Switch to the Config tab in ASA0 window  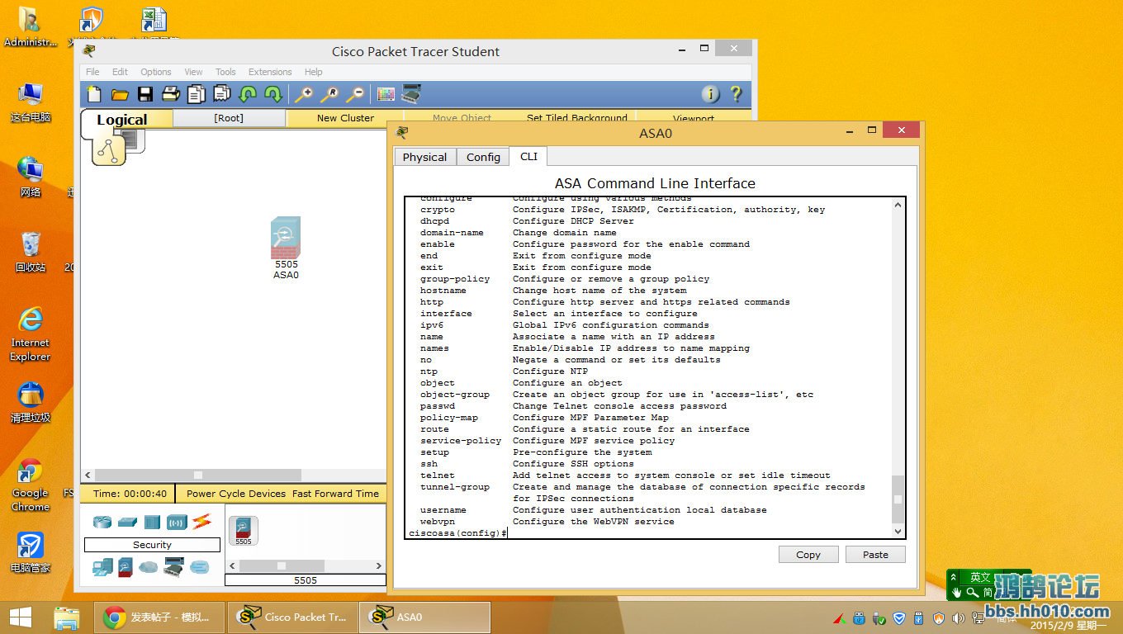click(x=483, y=157)
